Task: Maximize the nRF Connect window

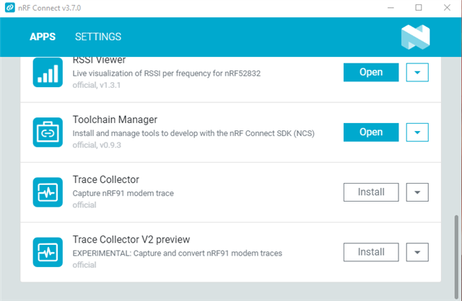Action: 419,8
